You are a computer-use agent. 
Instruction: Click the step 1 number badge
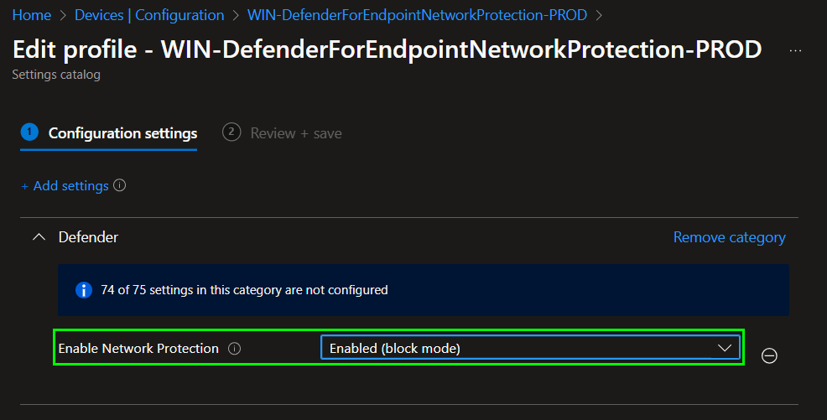(29, 132)
